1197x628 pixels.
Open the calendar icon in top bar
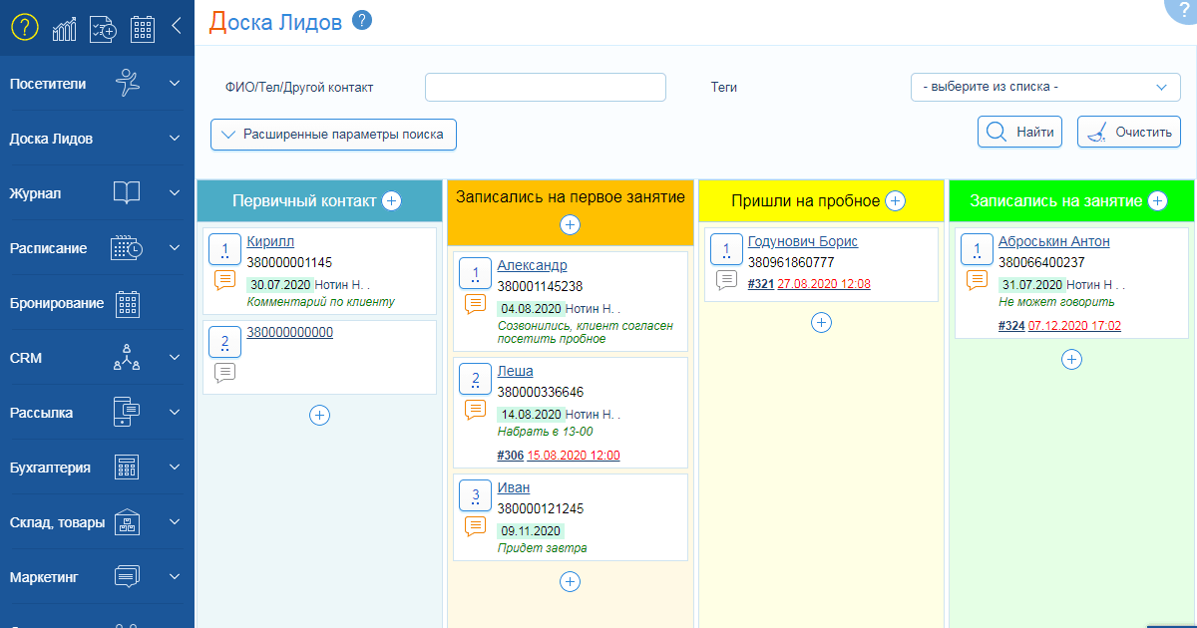(143, 28)
